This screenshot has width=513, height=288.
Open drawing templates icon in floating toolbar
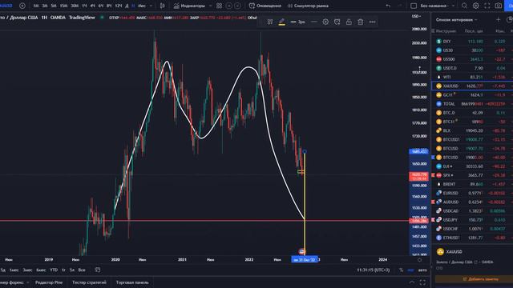(x=270, y=22)
